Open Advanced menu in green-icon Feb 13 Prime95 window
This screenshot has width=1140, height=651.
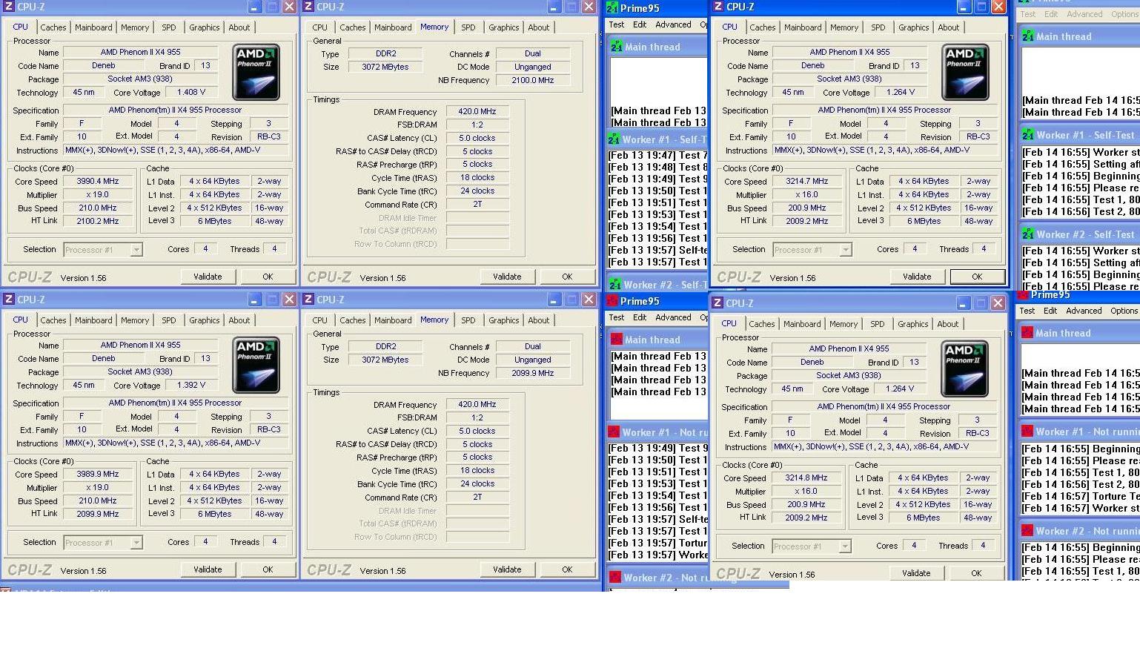[673, 24]
